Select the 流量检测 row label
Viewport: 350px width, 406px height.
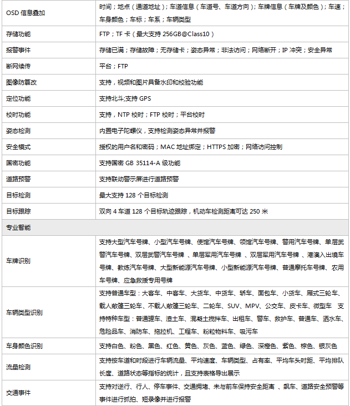click(x=18, y=368)
